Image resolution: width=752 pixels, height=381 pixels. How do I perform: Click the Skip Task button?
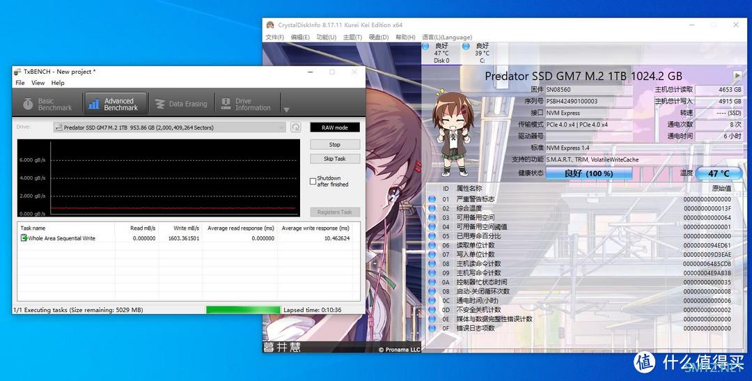pyautogui.click(x=335, y=158)
